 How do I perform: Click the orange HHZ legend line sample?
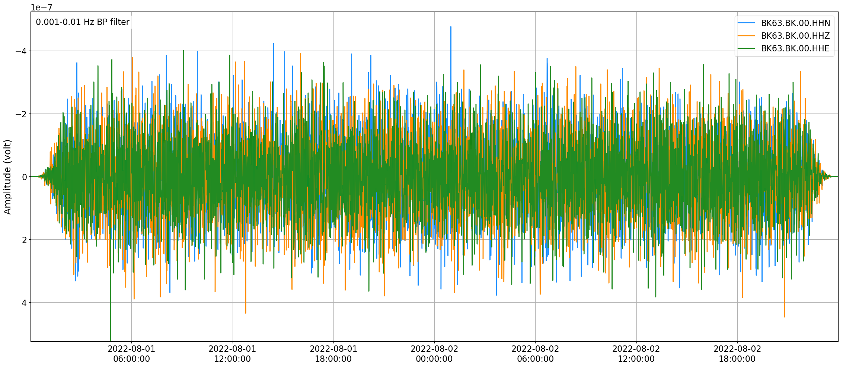coord(746,36)
